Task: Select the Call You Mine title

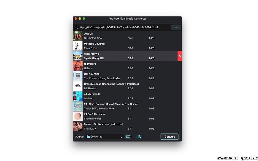Action: [x=92, y=74]
